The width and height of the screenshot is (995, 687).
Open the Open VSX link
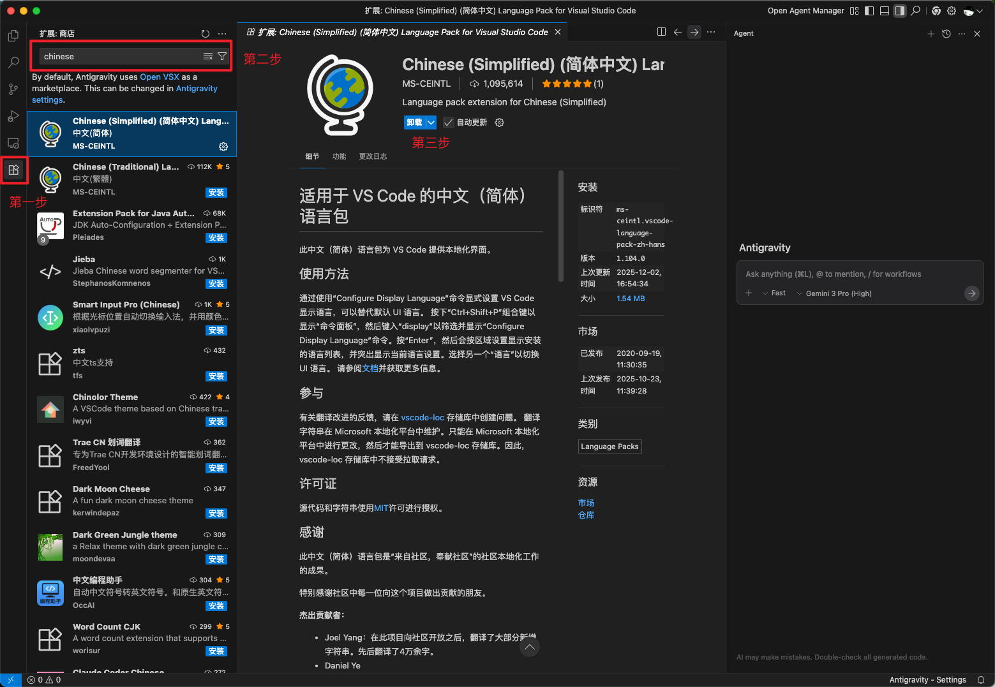[x=160, y=77]
